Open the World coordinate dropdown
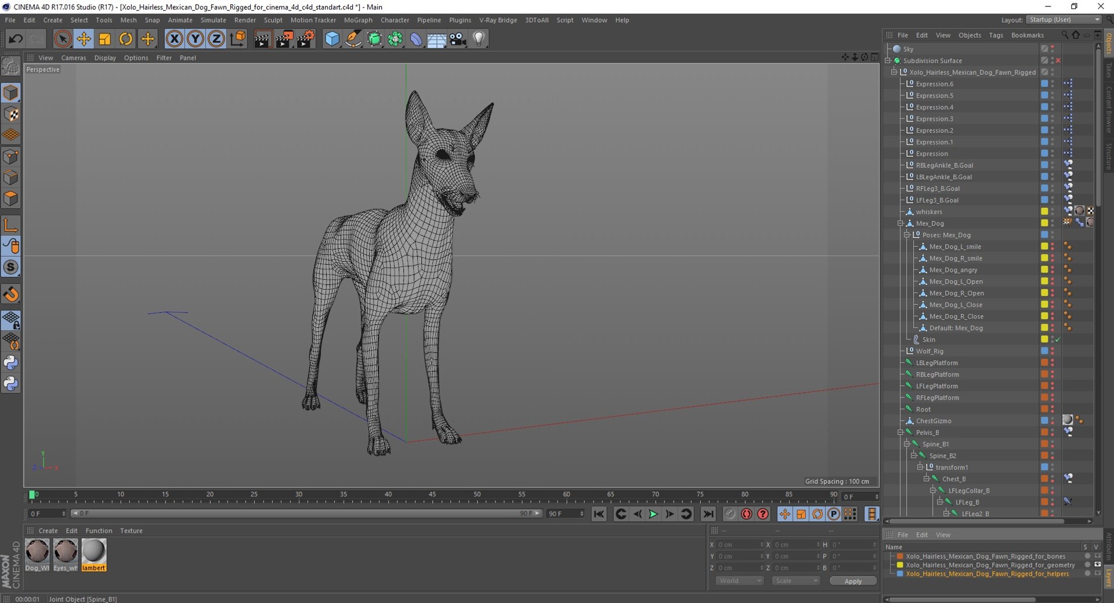Screen dimensions: 1114x603 739,581
